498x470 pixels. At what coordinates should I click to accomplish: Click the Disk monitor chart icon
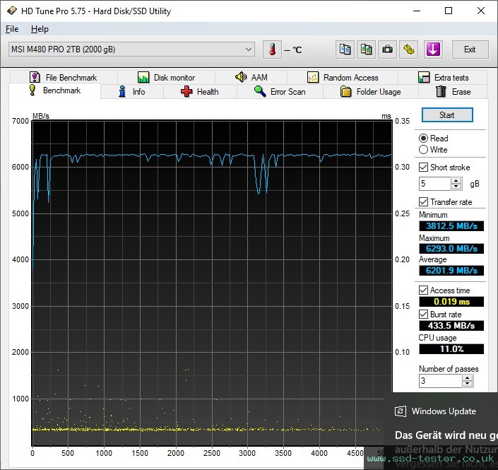coord(143,77)
